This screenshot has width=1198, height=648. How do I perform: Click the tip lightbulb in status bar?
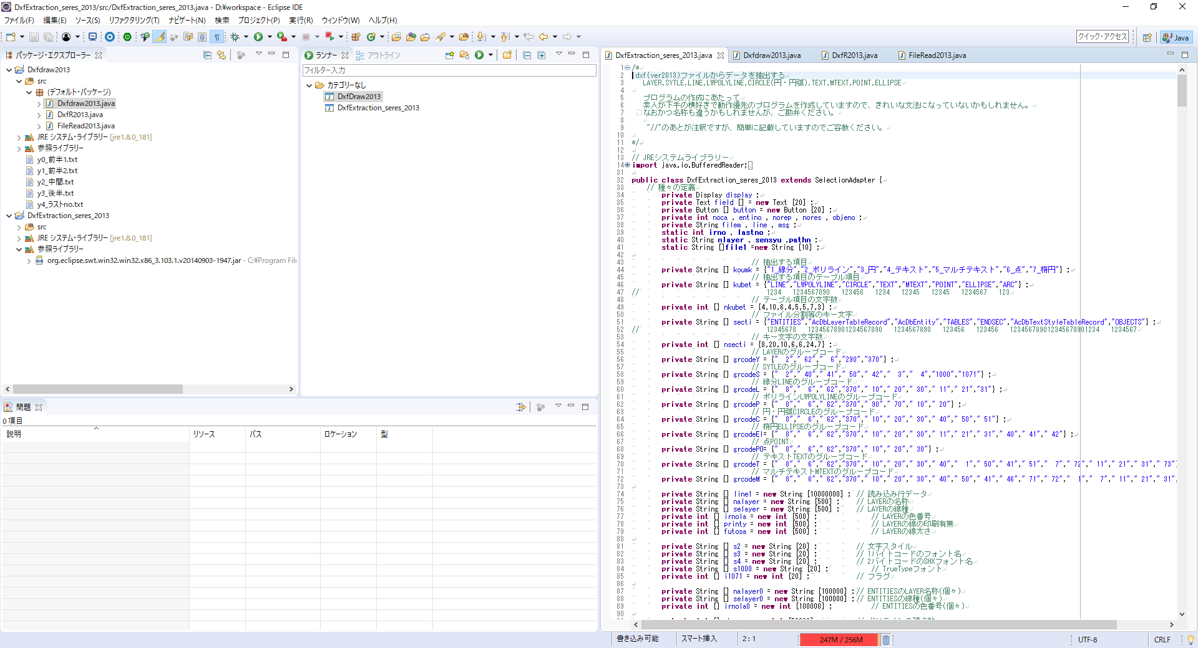point(1191,640)
